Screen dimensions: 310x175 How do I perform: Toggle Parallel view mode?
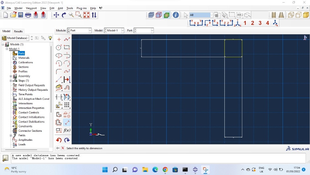coord(274,15)
